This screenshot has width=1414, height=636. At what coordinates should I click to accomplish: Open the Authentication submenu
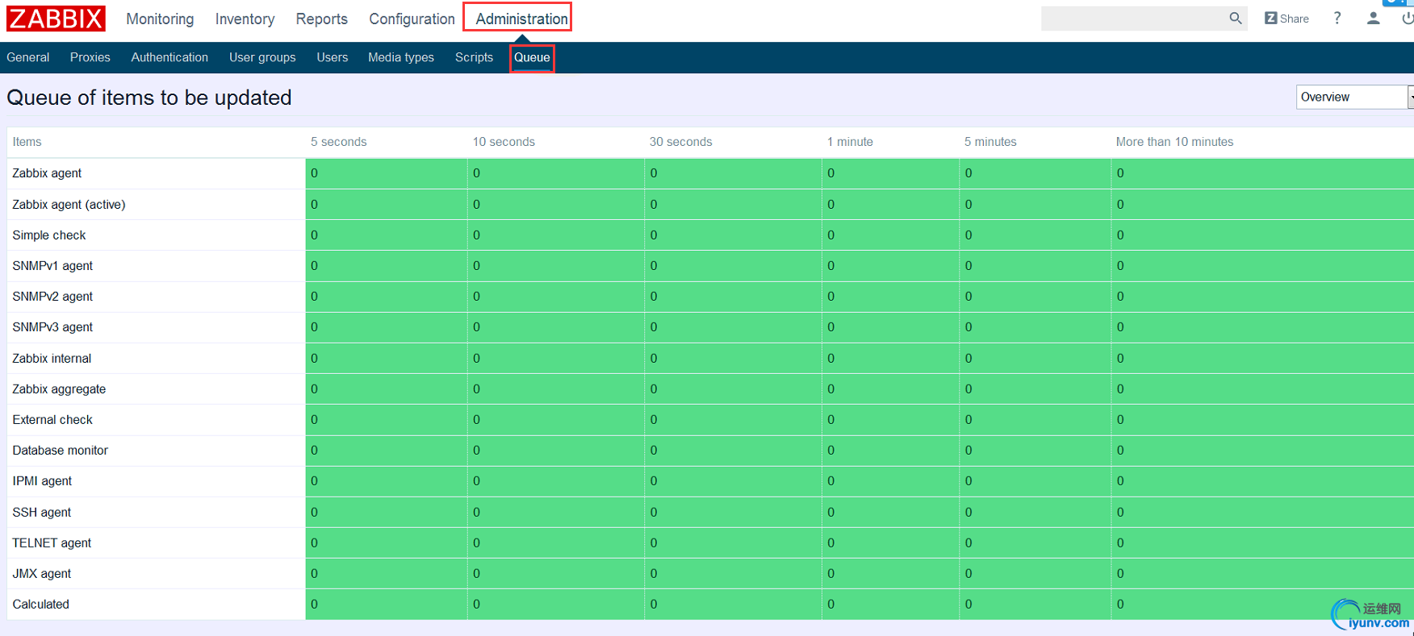[x=169, y=57]
